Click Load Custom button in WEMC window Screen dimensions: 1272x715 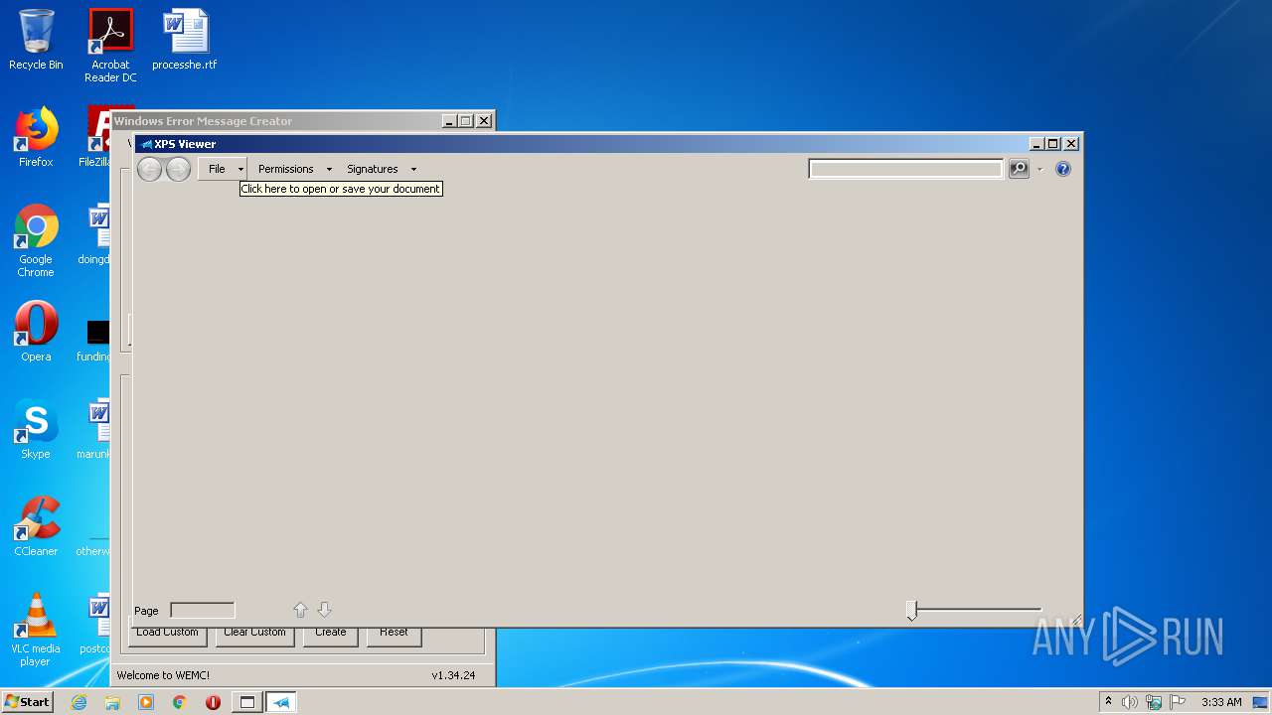pyautogui.click(x=167, y=636)
